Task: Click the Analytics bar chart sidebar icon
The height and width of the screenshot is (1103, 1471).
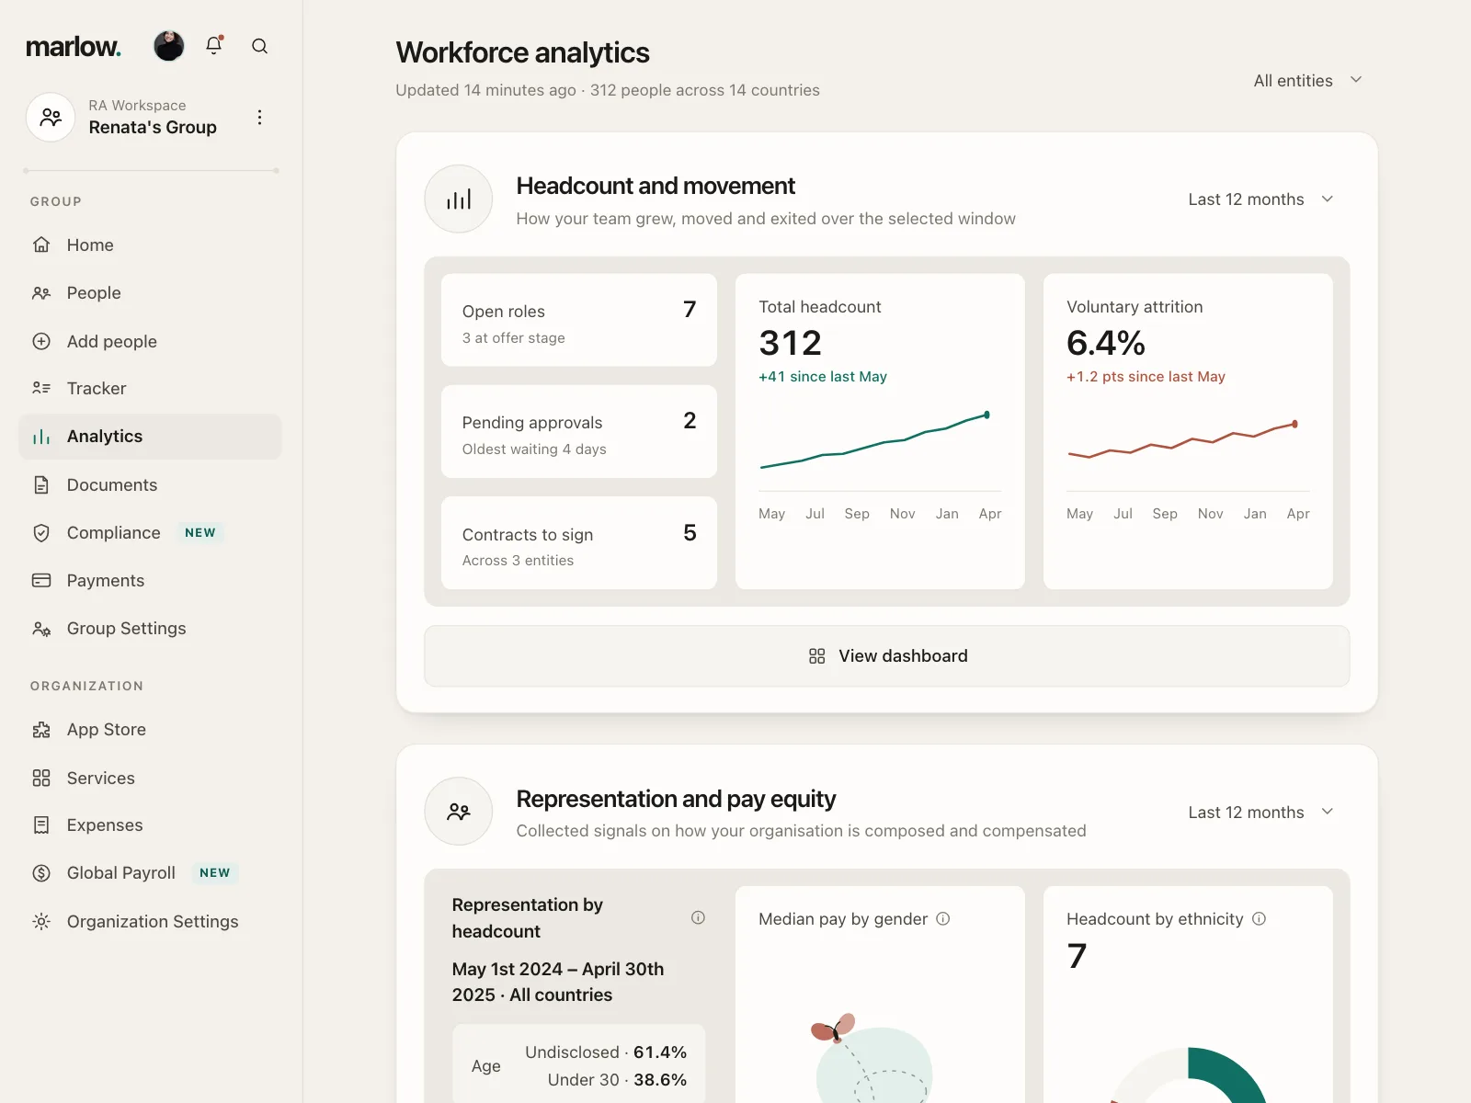Action: 41,437
